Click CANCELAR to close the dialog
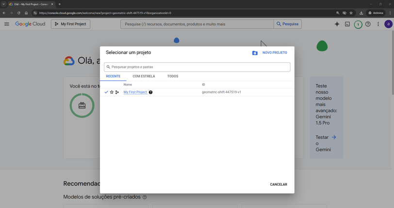The width and height of the screenshot is (394, 208). (279, 184)
